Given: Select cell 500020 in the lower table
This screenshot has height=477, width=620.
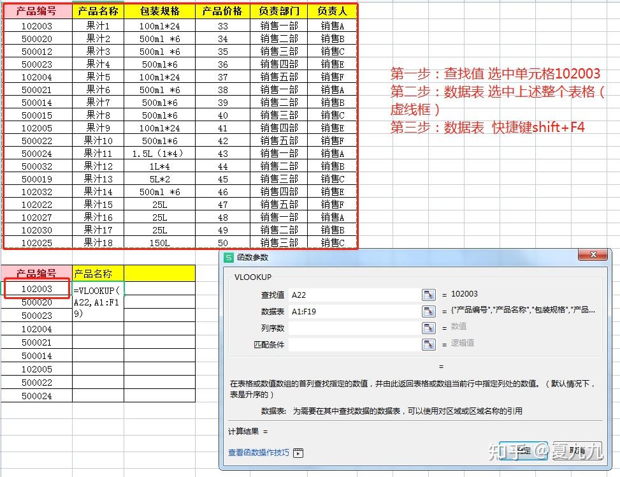Looking at the screenshot, I should (37, 302).
